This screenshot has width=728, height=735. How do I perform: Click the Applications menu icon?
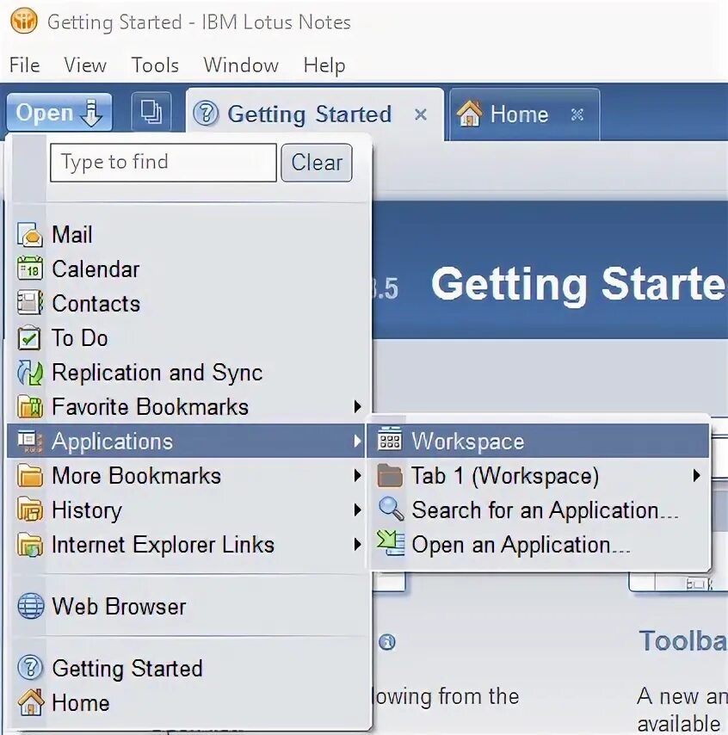30,442
